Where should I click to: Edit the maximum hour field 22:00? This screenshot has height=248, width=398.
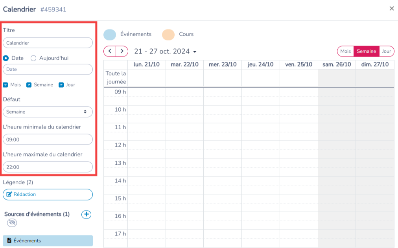click(48, 167)
